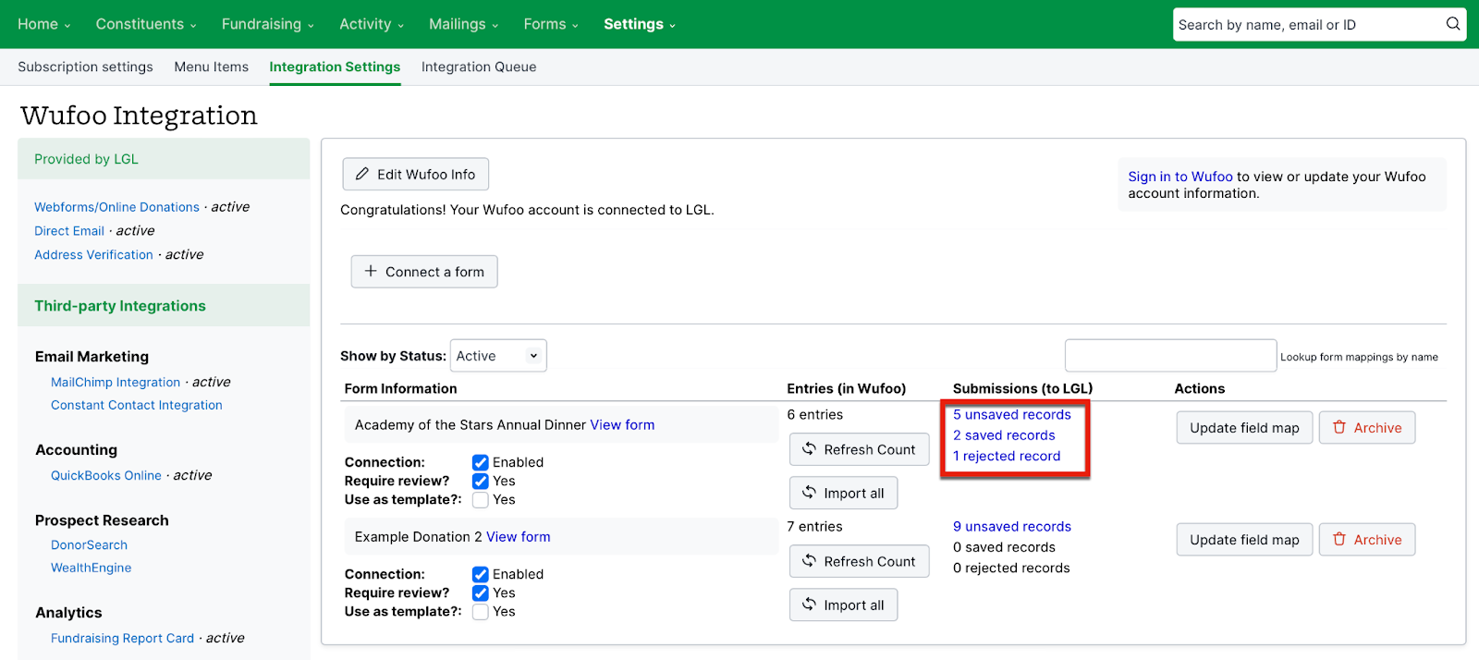
Task: Click the Third-party Integrations header
Action: pyautogui.click(x=164, y=305)
